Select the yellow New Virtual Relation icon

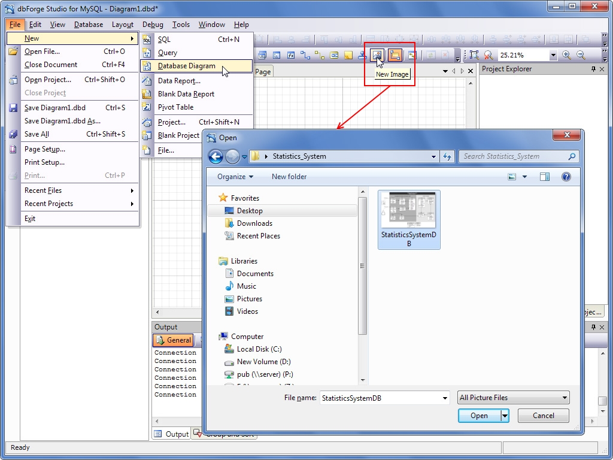tap(320, 55)
